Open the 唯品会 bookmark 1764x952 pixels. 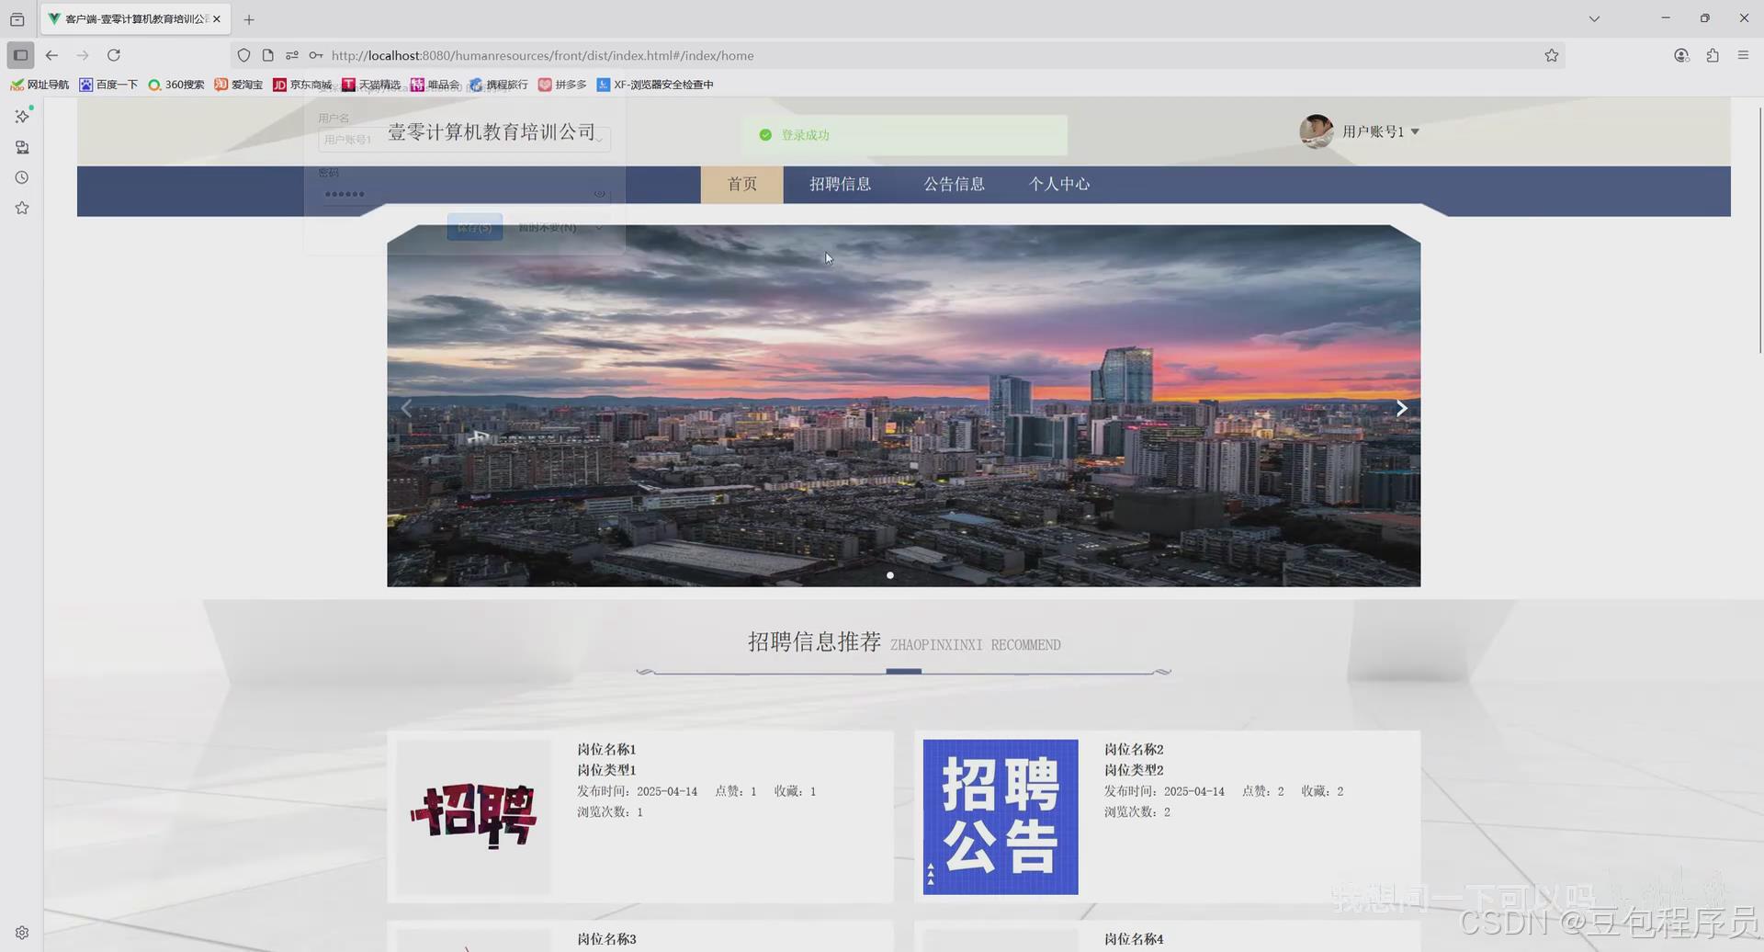click(x=435, y=85)
